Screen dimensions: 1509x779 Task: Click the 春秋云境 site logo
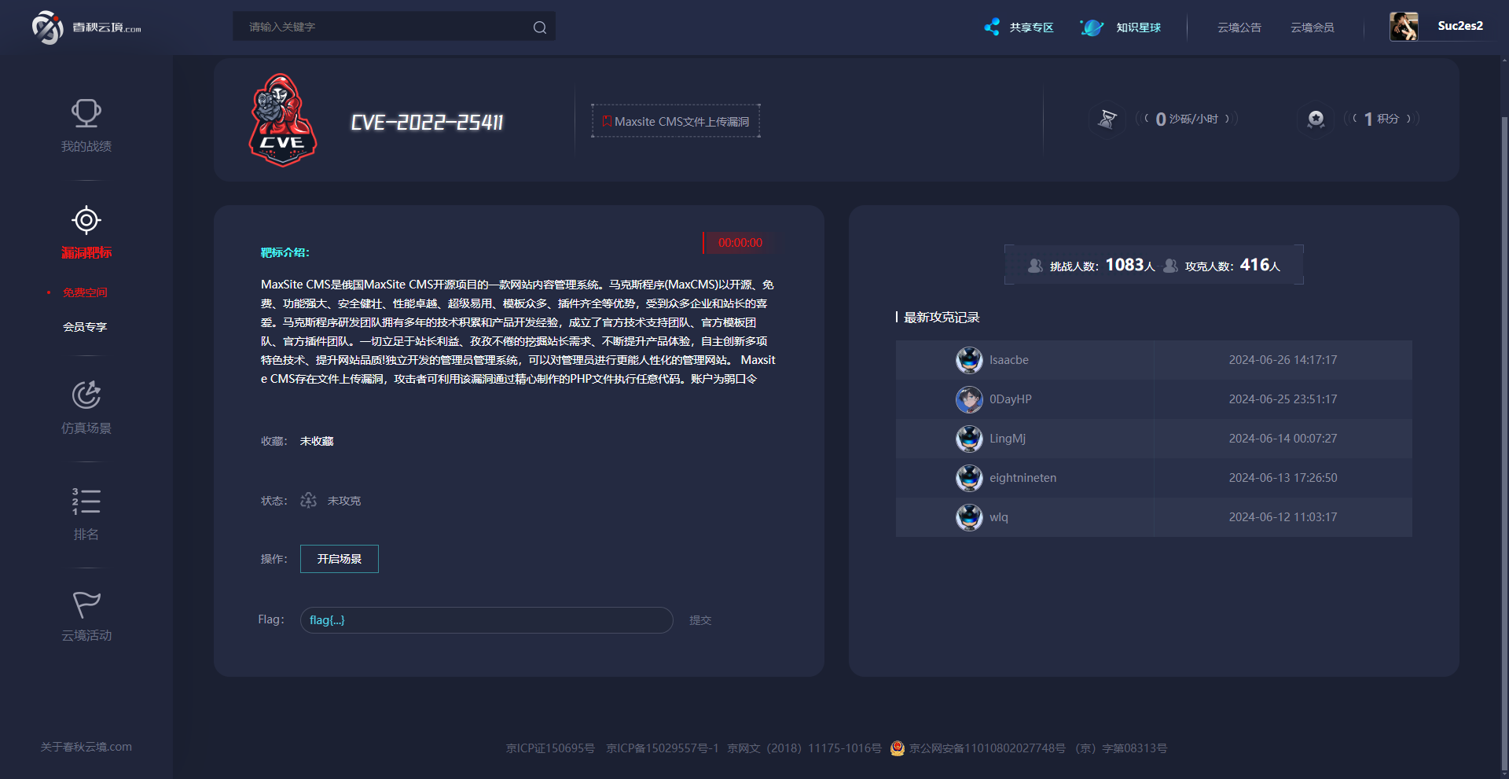coord(86,28)
